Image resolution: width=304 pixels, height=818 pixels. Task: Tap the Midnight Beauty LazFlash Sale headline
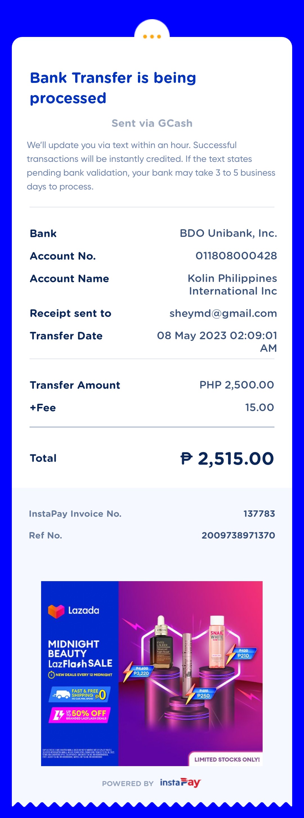click(x=80, y=654)
